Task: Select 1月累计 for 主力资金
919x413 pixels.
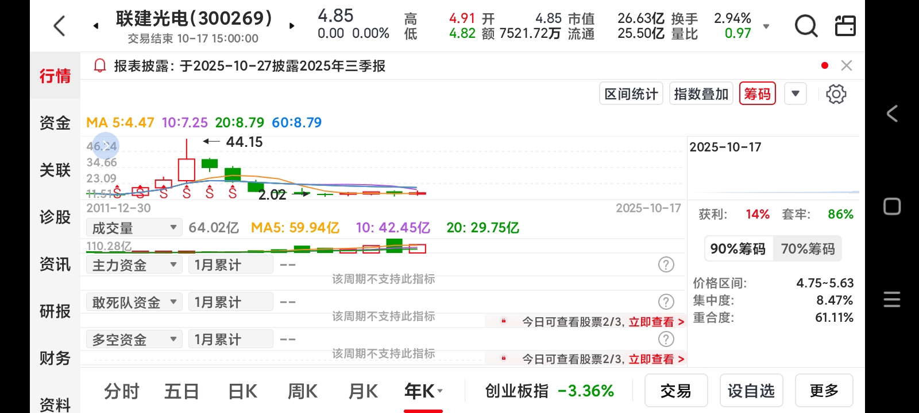Action: point(230,265)
